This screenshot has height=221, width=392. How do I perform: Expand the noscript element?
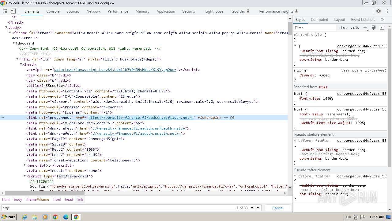coord(24,165)
